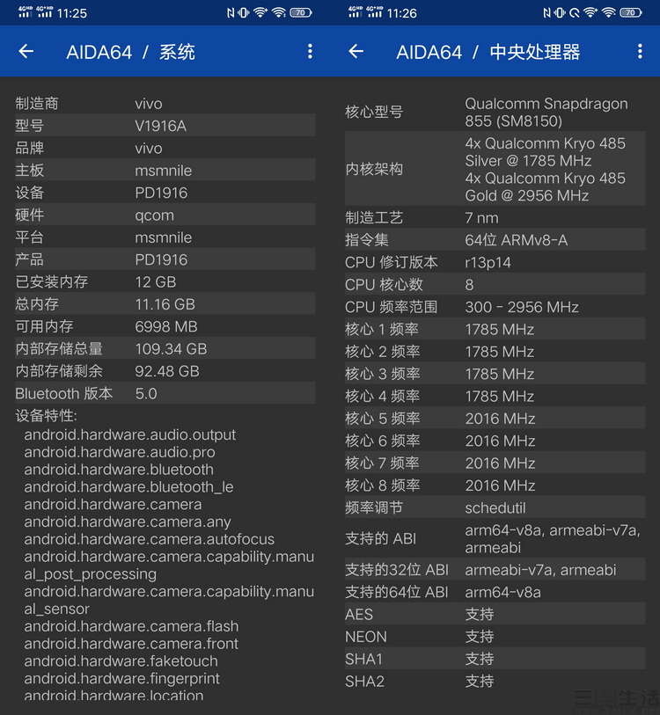The width and height of the screenshot is (660, 715).
Task: Tap battery icon in left status bar
Action: (x=301, y=13)
